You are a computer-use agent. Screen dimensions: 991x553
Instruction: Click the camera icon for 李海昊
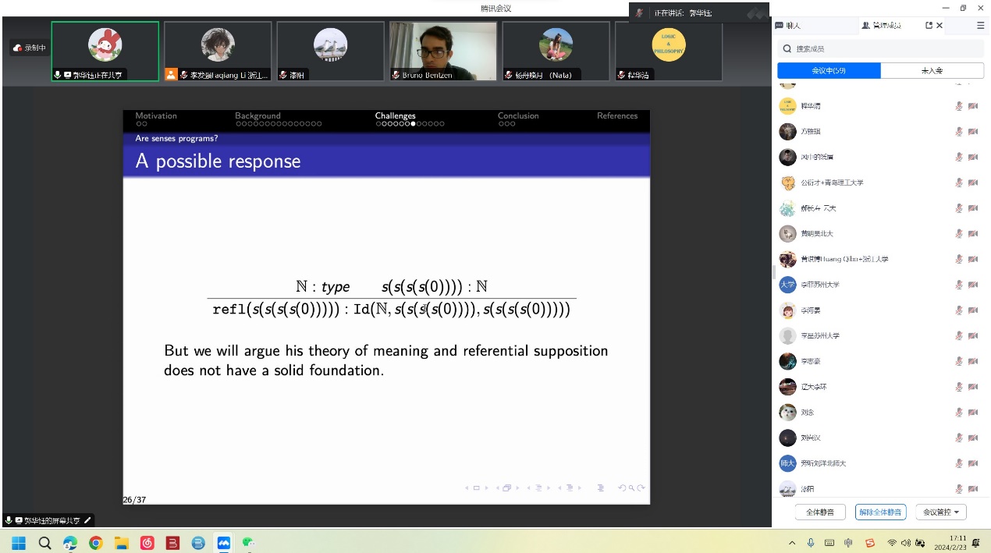973,310
